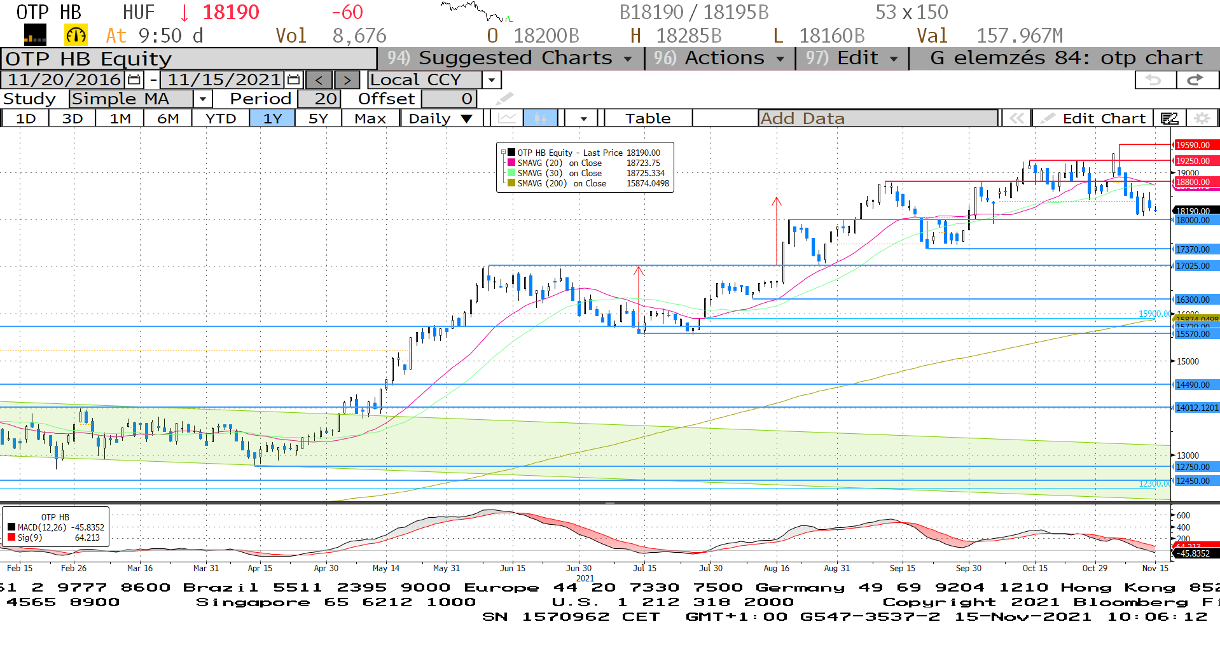Open chart settings gear icon

[1202, 118]
